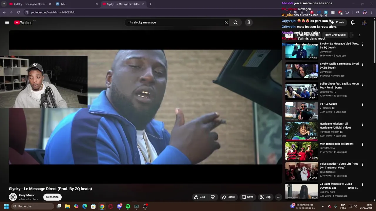Switch to the JackBoy - Exposing Me tab
This screenshot has height=211, width=376.
click(30, 4)
